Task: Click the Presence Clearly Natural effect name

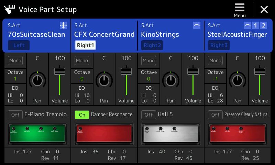Action: [x=246, y=114]
